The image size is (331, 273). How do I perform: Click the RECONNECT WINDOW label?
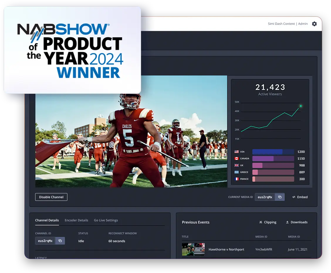[x=123, y=233]
